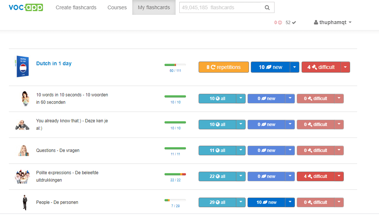Click the Dutch in 1 day progress bar
This screenshot has width=379, height=215.
coord(175,65)
